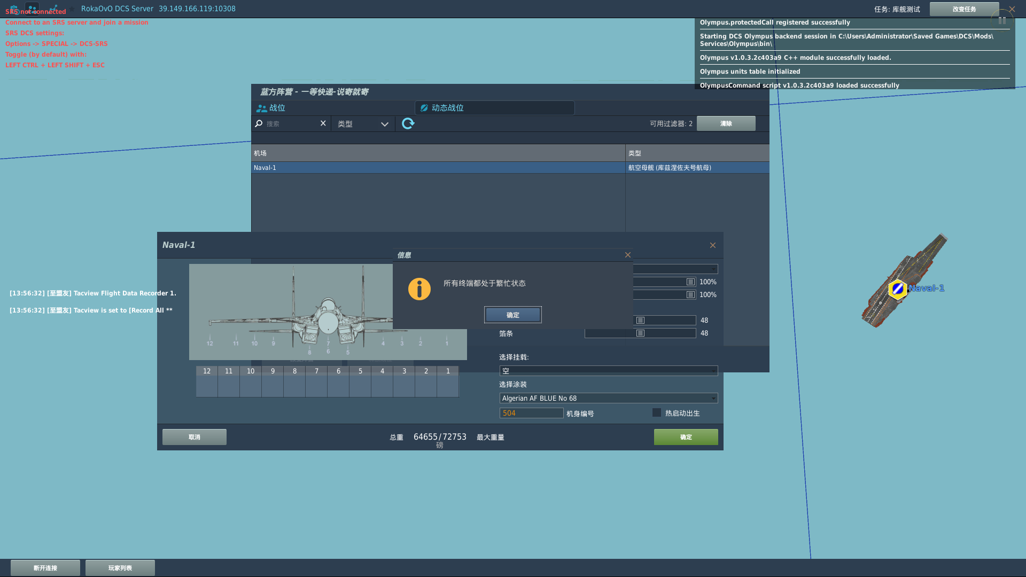The height and width of the screenshot is (577, 1026).
Task: Click the magnifier search icon
Action: point(259,123)
